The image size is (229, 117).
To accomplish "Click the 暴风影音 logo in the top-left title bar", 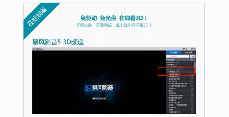I will [34, 49].
